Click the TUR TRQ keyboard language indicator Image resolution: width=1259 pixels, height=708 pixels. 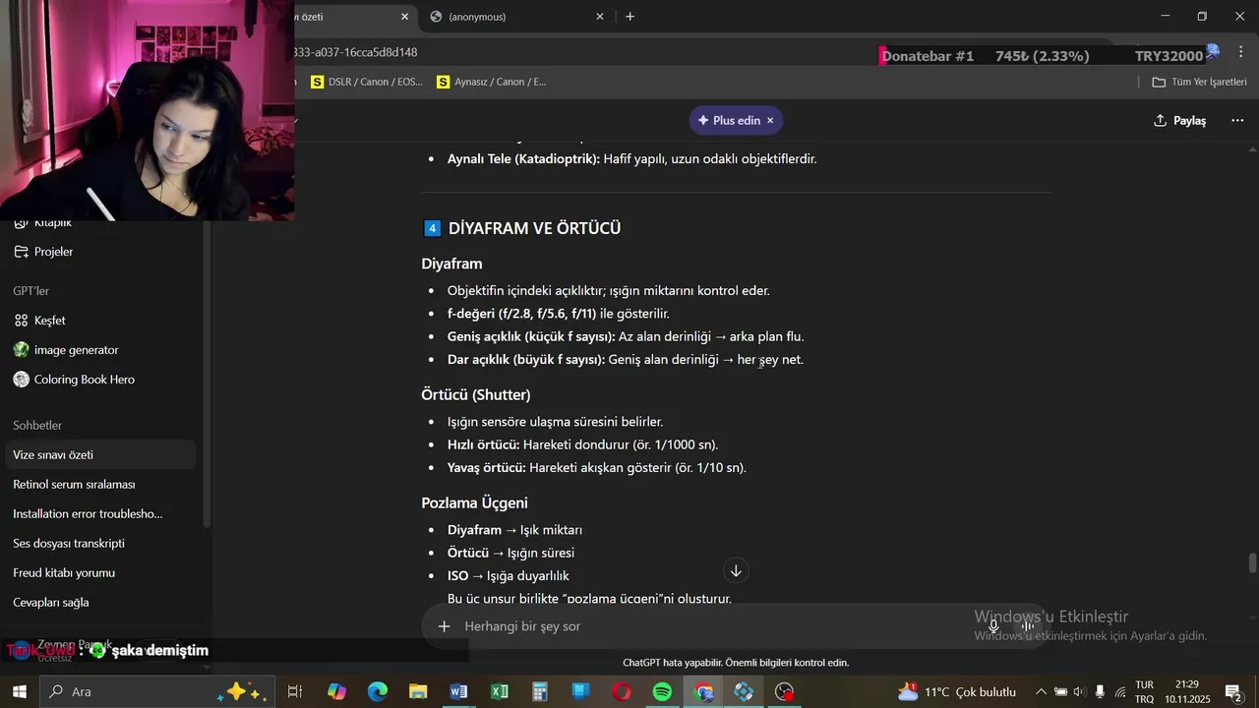(1145, 691)
